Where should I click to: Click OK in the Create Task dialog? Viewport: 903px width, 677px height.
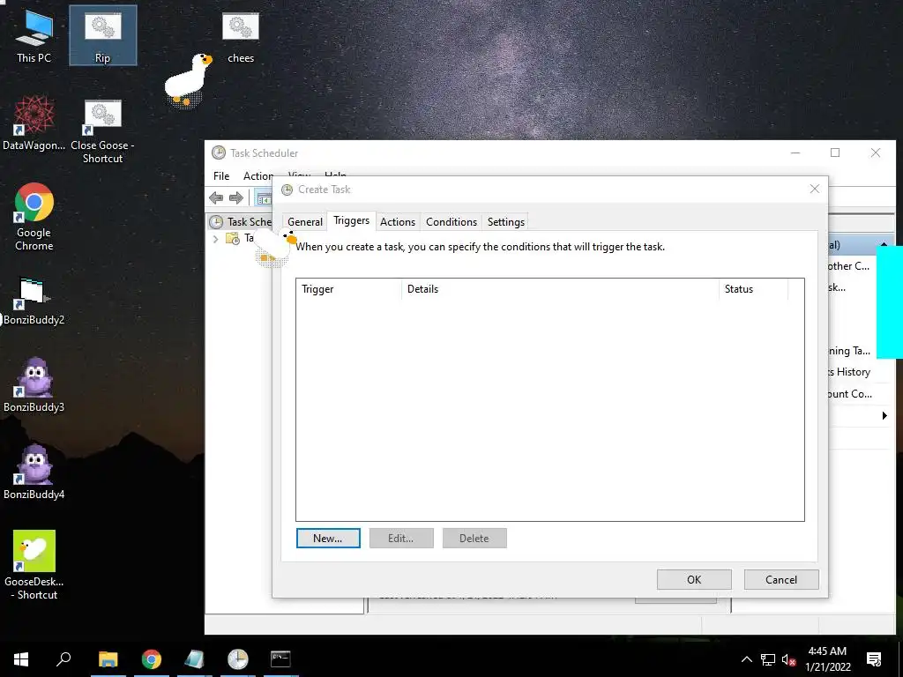pos(694,580)
